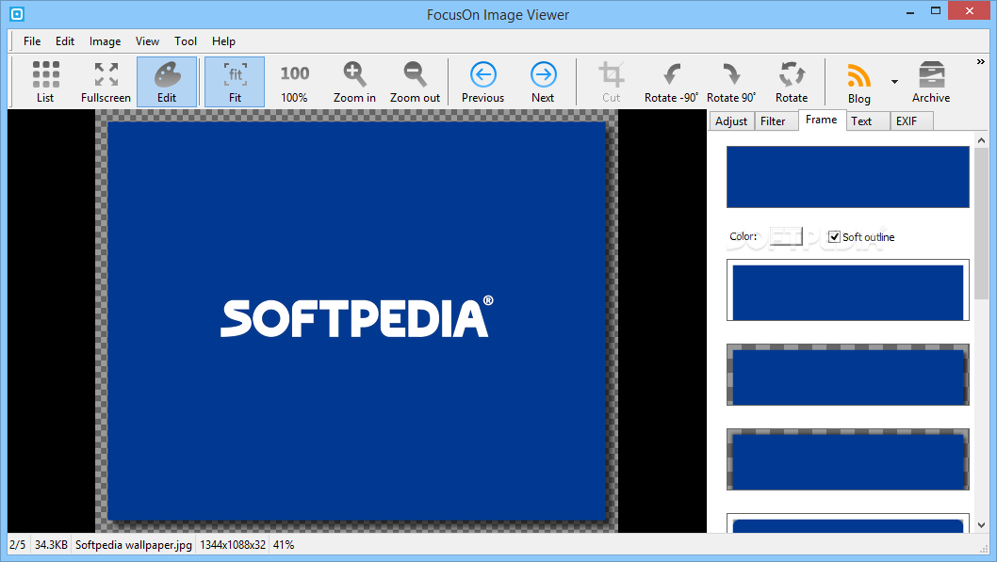Select Fit to window
This screenshot has width=997, height=562.
pyautogui.click(x=235, y=82)
